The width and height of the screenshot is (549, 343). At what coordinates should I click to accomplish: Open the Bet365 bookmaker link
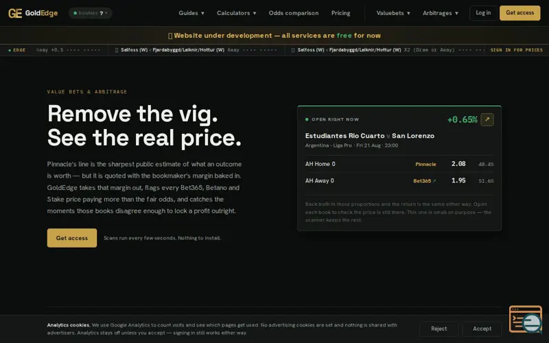pyautogui.click(x=424, y=181)
